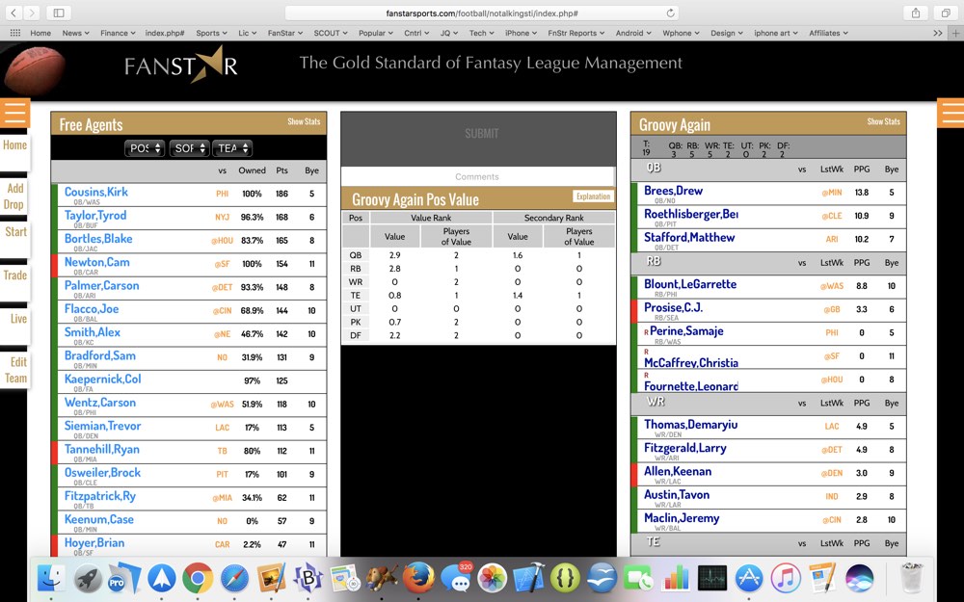Open a new tab with plus

tap(955, 33)
